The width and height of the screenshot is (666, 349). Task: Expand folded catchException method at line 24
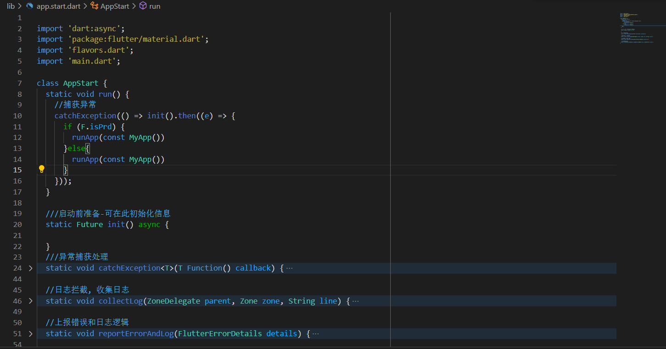[31, 268]
